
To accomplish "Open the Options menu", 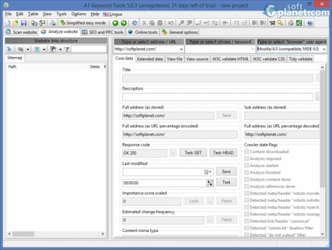I will [x=78, y=14].
